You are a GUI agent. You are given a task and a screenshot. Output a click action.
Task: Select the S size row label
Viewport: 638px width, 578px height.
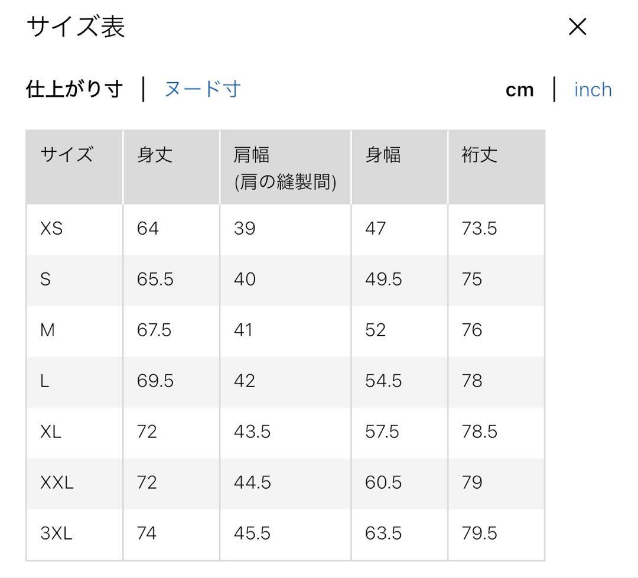(x=45, y=279)
